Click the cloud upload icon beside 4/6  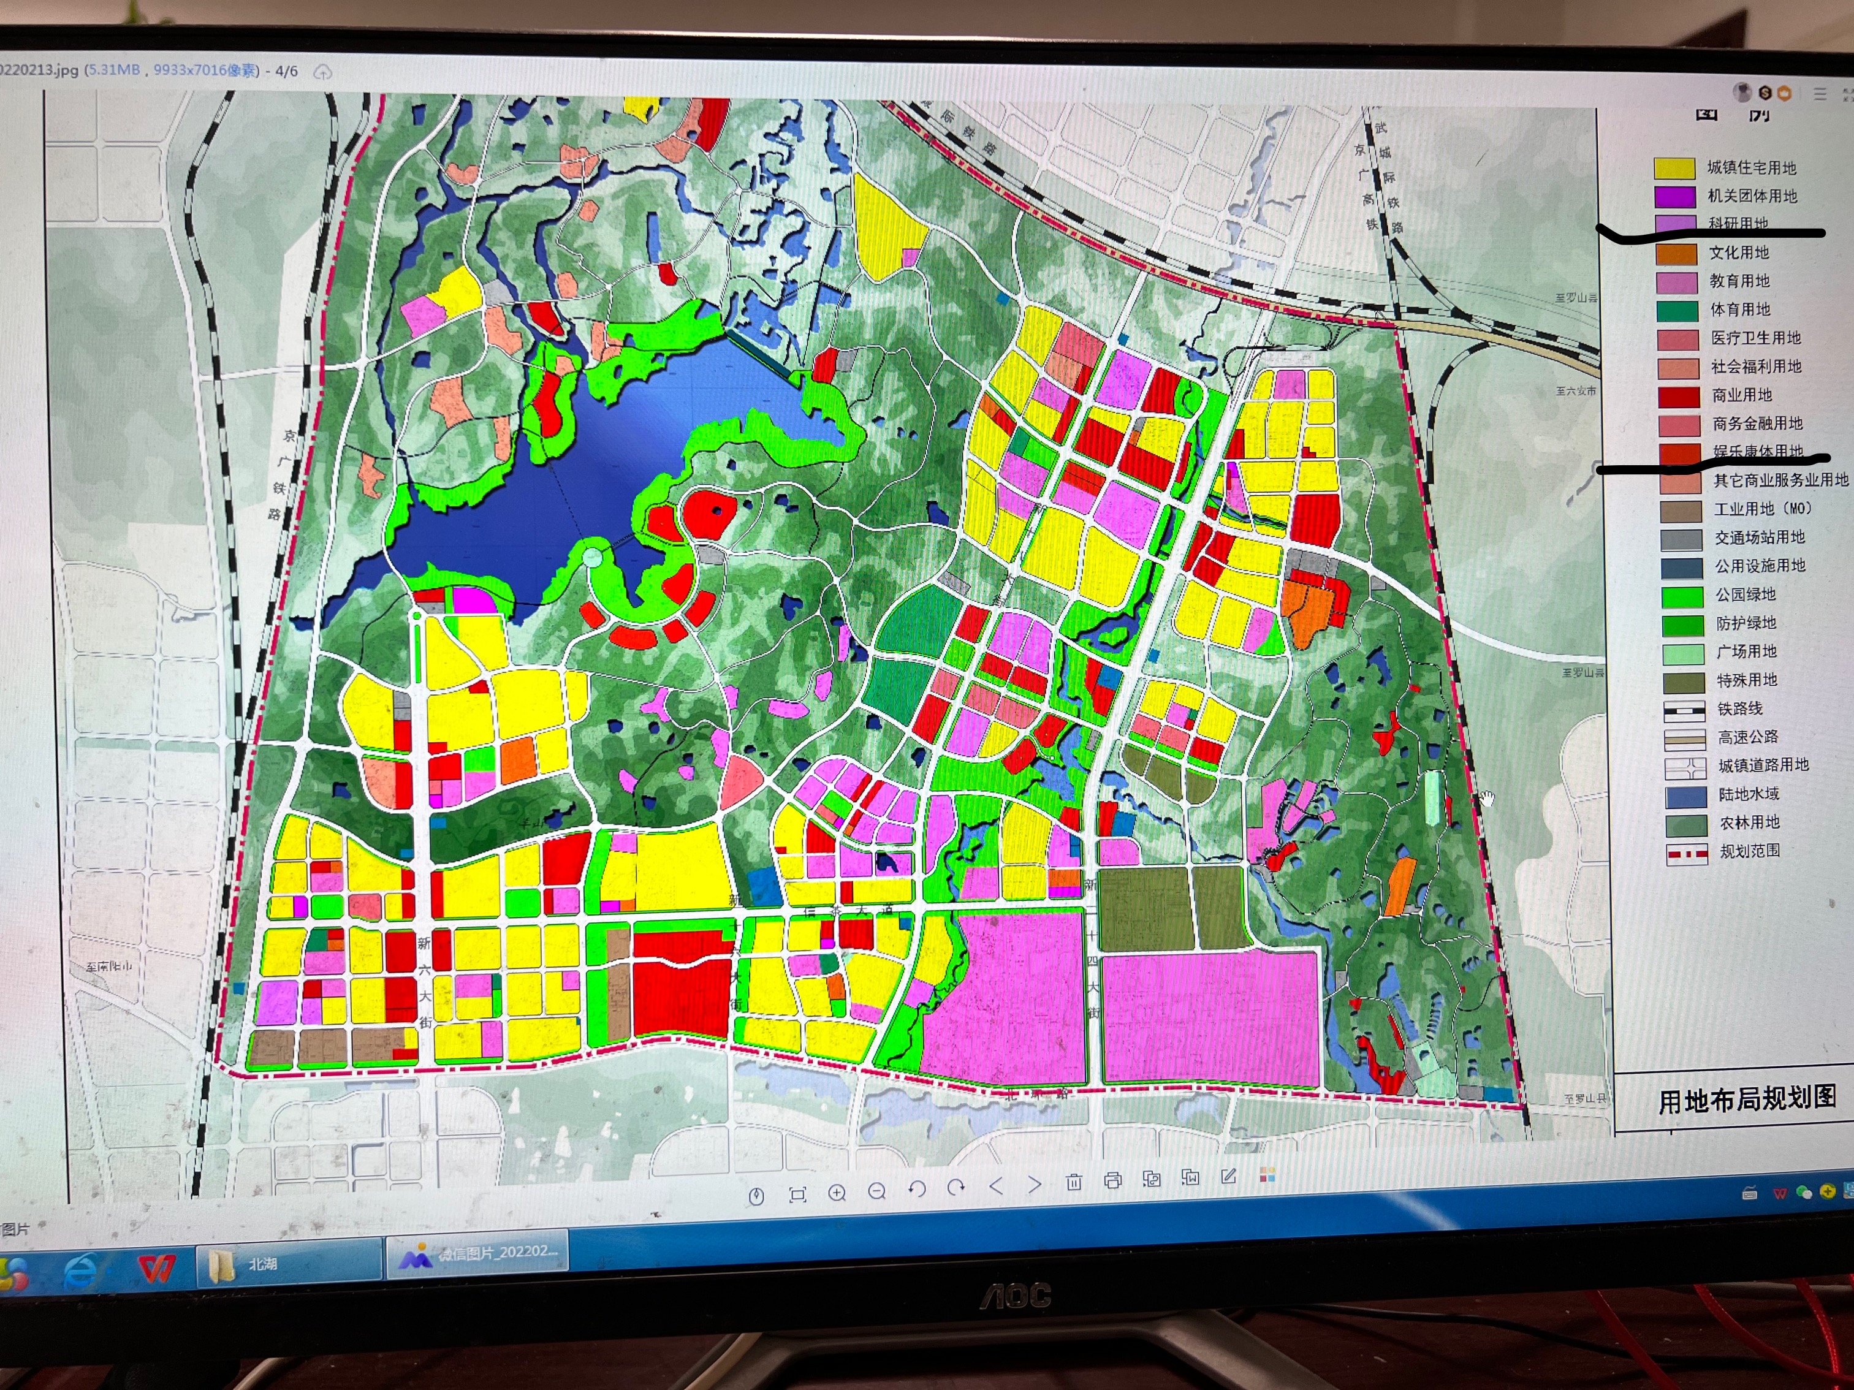pyautogui.click(x=323, y=72)
